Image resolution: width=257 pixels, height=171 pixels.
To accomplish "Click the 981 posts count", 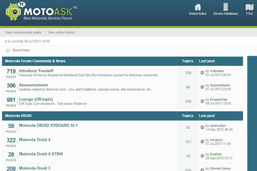I will 11,100.
